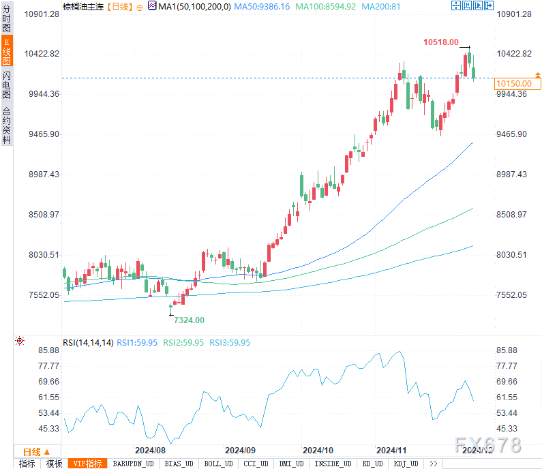The image size is (542, 469).
Task: Select the 指标 tab in bottom bar
Action: coord(27,464)
